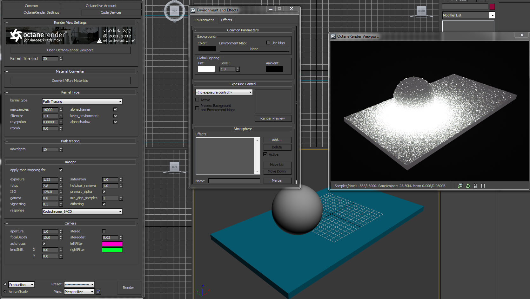Open the kernel type dropdown
The width and height of the screenshot is (530, 299).
[x=82, y=101]
